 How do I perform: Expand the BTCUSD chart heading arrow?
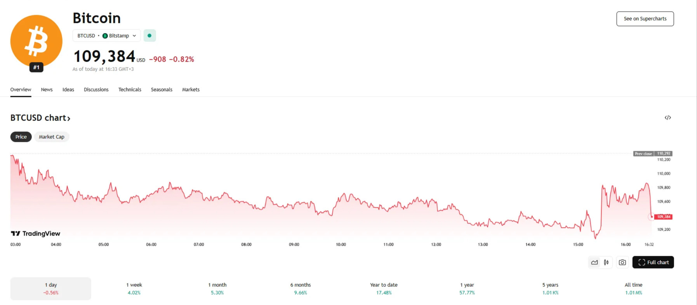point(69,118)
